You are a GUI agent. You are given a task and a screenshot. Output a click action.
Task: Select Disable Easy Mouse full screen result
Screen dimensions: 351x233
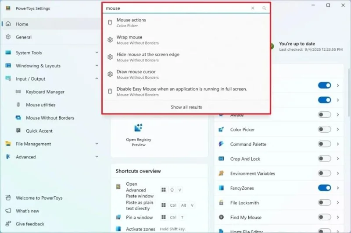pyautogui.click(x=186, y=92)
